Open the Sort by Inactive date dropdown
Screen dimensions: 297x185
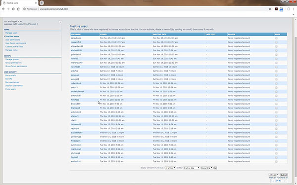click(x=192, y=168)
